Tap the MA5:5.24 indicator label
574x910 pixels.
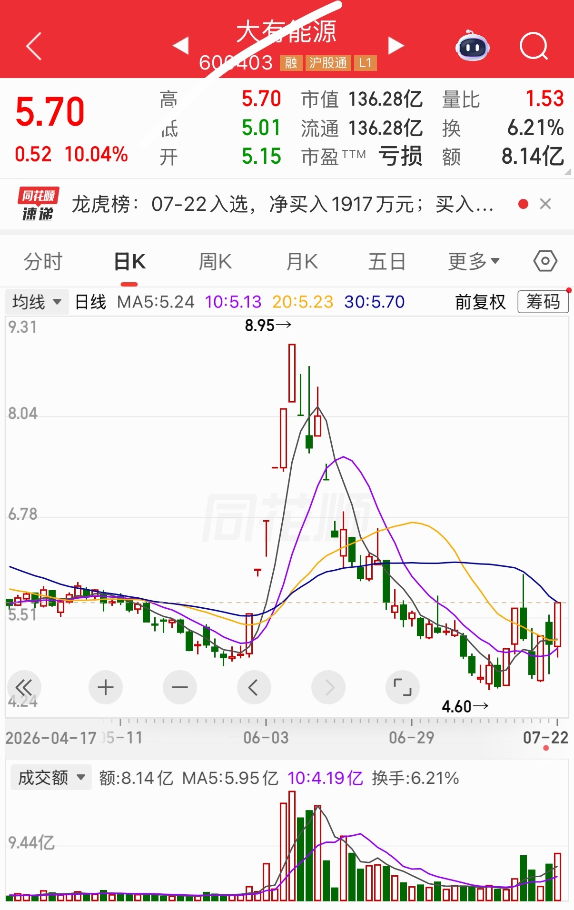coord(156,302)
